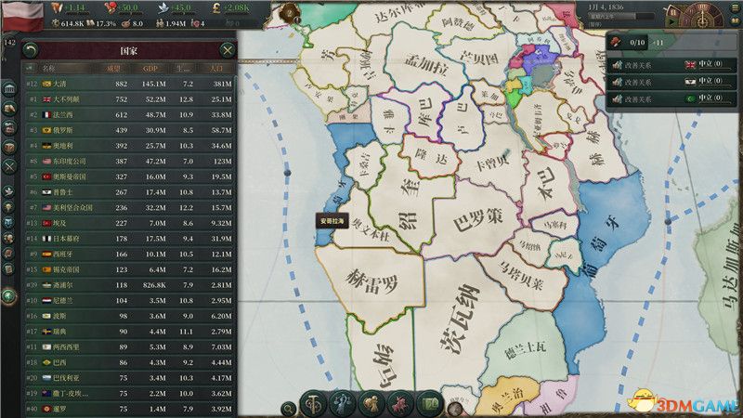Click the 安哥拉海 map tooltip label
The height and width of the screenshot is (418, 743).
pos(332,221)
